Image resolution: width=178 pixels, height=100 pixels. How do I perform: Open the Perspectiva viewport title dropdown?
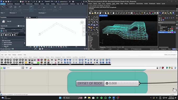107,16
